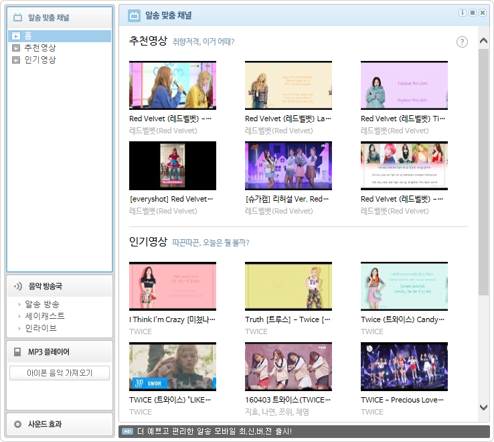The width and height of the screenshot is (494, 442).
Task: Expand arrow next to 알송 방송
Action: [19, 305]
